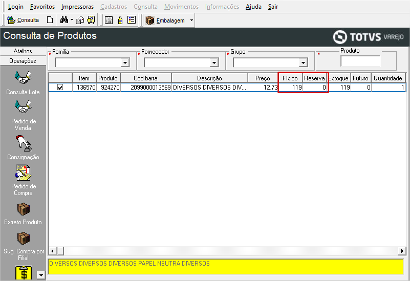Click the colored list toolbar icon
Screen dimensions: 410x281
[131, 20]
